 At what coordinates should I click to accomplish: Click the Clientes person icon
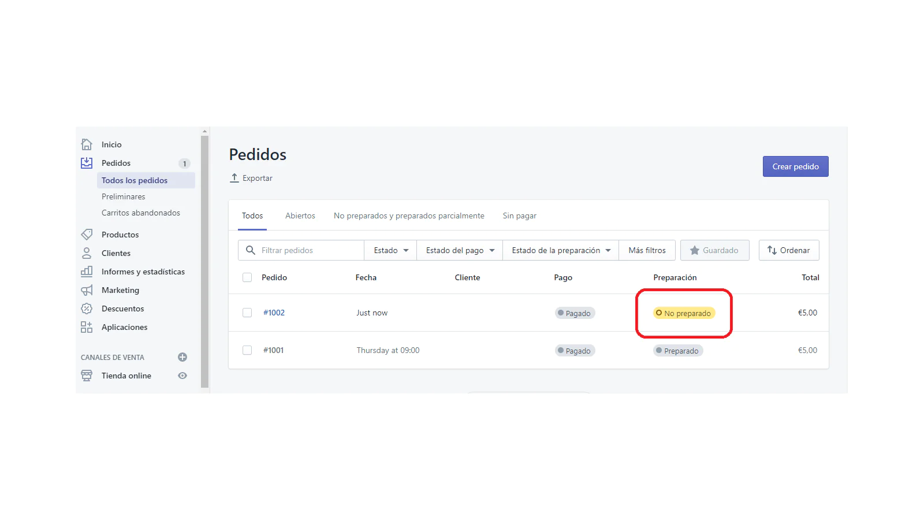tap(87, 253)
